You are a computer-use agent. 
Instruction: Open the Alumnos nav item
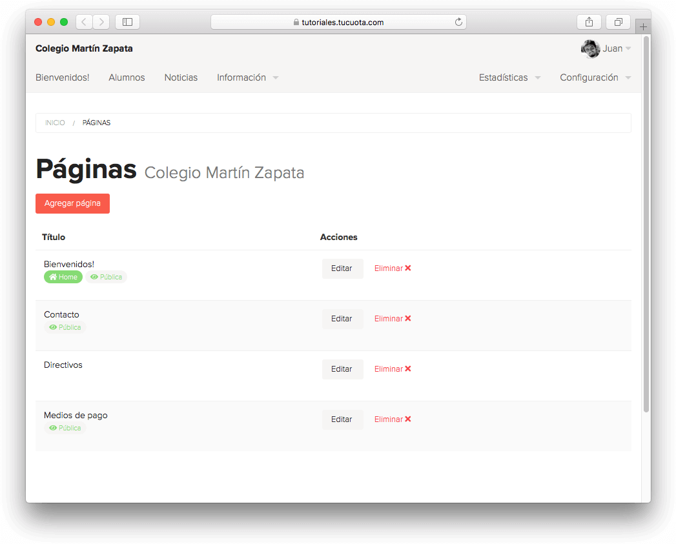coord(127,77)
